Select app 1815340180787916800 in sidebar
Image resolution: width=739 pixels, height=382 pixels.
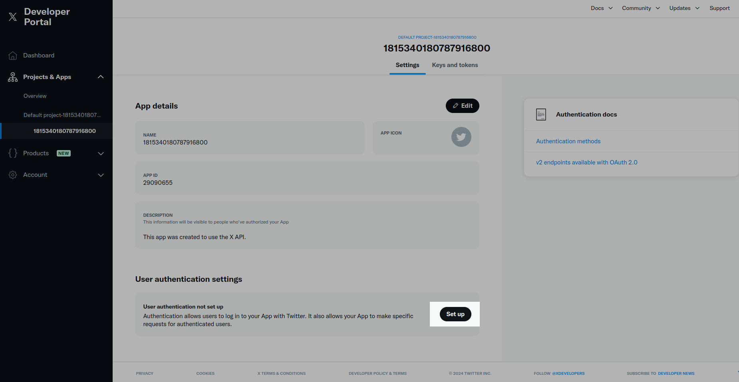(65, 131)
